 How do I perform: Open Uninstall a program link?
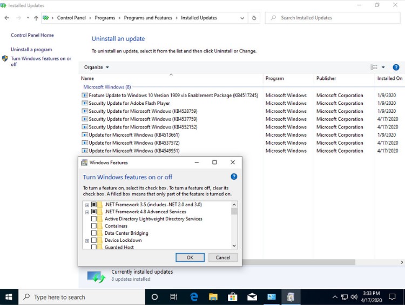31,49
